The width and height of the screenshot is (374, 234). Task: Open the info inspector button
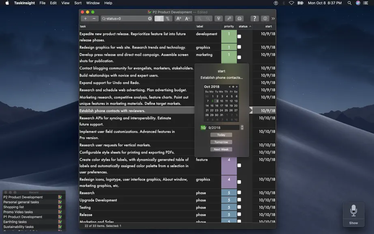pos(265,19)
